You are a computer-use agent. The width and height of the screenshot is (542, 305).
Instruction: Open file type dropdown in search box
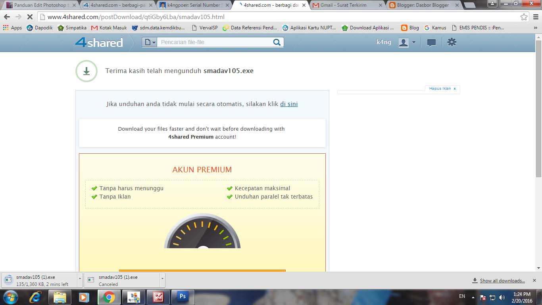pos(150,42)
